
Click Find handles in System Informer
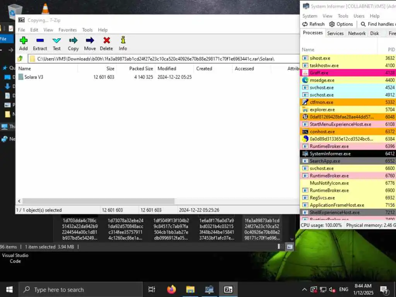click(378, 24)
